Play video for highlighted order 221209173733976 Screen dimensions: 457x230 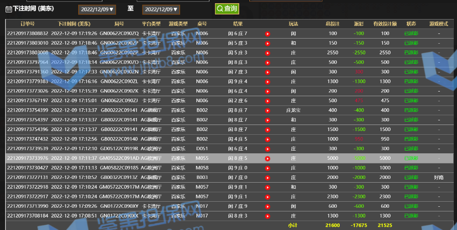coord(268,158)
